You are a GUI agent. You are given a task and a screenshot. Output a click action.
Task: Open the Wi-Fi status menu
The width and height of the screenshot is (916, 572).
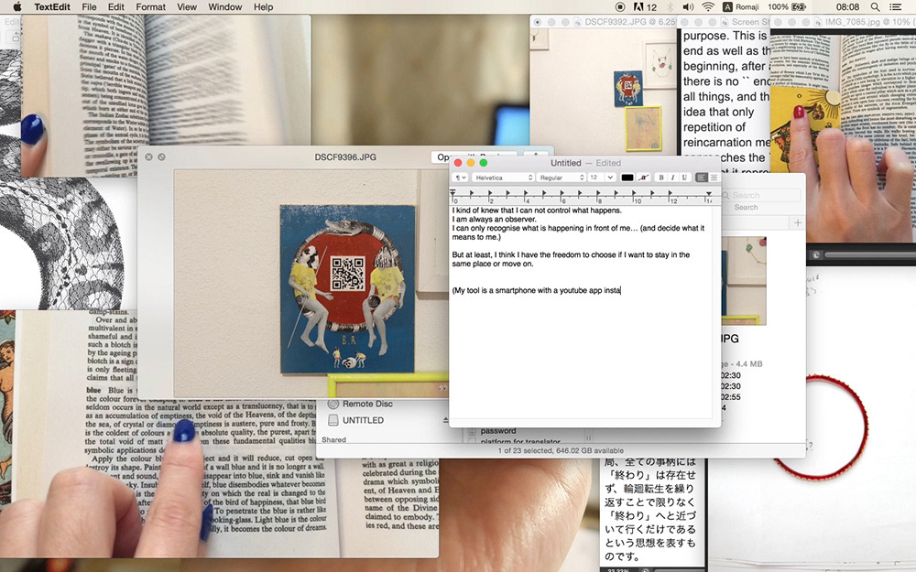(x=708, y=7)
